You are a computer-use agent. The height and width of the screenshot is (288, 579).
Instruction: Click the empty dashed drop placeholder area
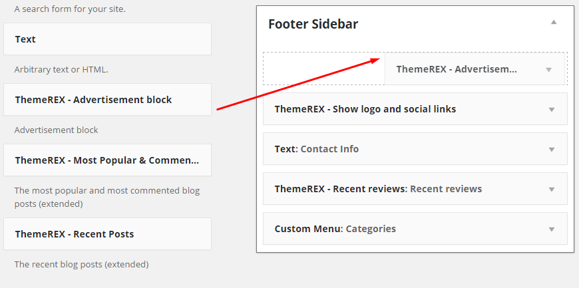coord(323,69)
